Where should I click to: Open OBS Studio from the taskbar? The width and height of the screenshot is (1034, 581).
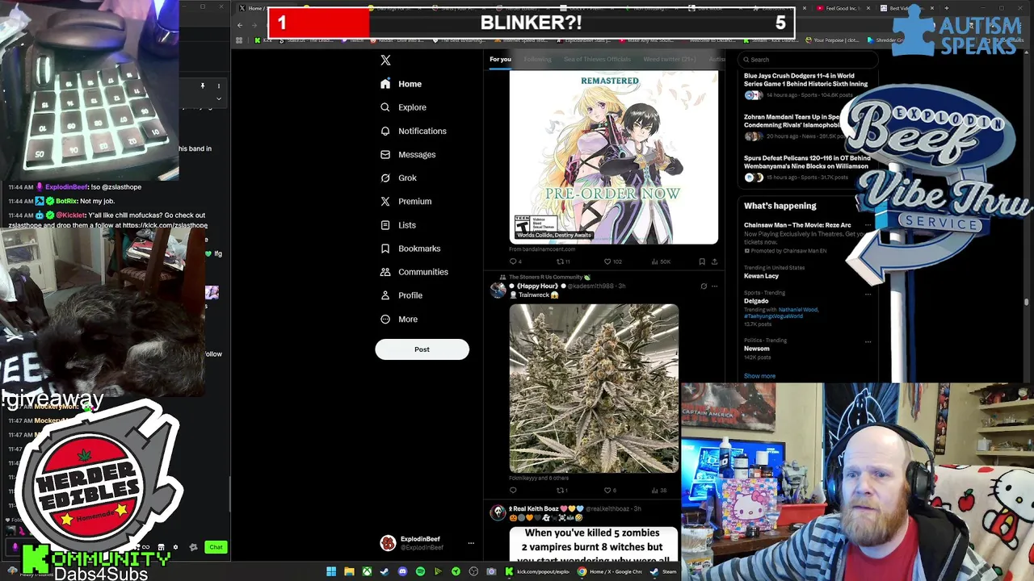coord(473,572)
